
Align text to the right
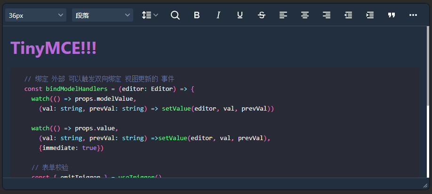[327, 15]
